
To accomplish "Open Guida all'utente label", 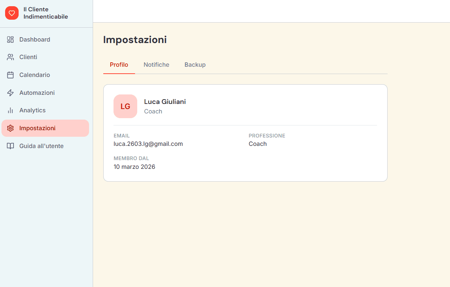I will (x=41, y=146).
